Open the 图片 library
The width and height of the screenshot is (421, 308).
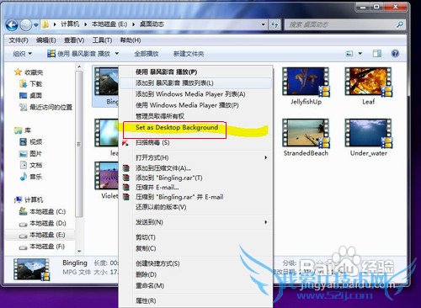pyautogui.click(x=31, y=153)
